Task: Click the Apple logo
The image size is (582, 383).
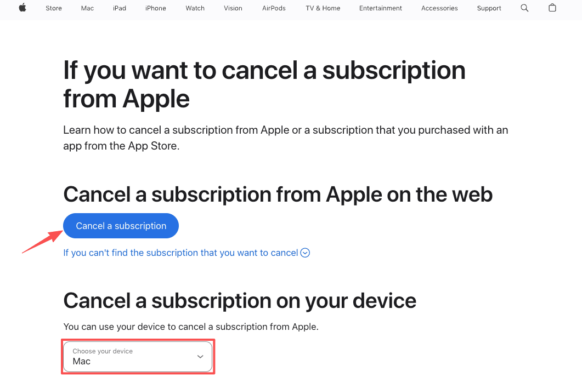Action: 22,8
